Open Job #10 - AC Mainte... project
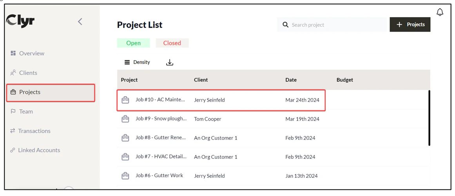The width and height of the screenshot is (455, 196). pos(160,100)
